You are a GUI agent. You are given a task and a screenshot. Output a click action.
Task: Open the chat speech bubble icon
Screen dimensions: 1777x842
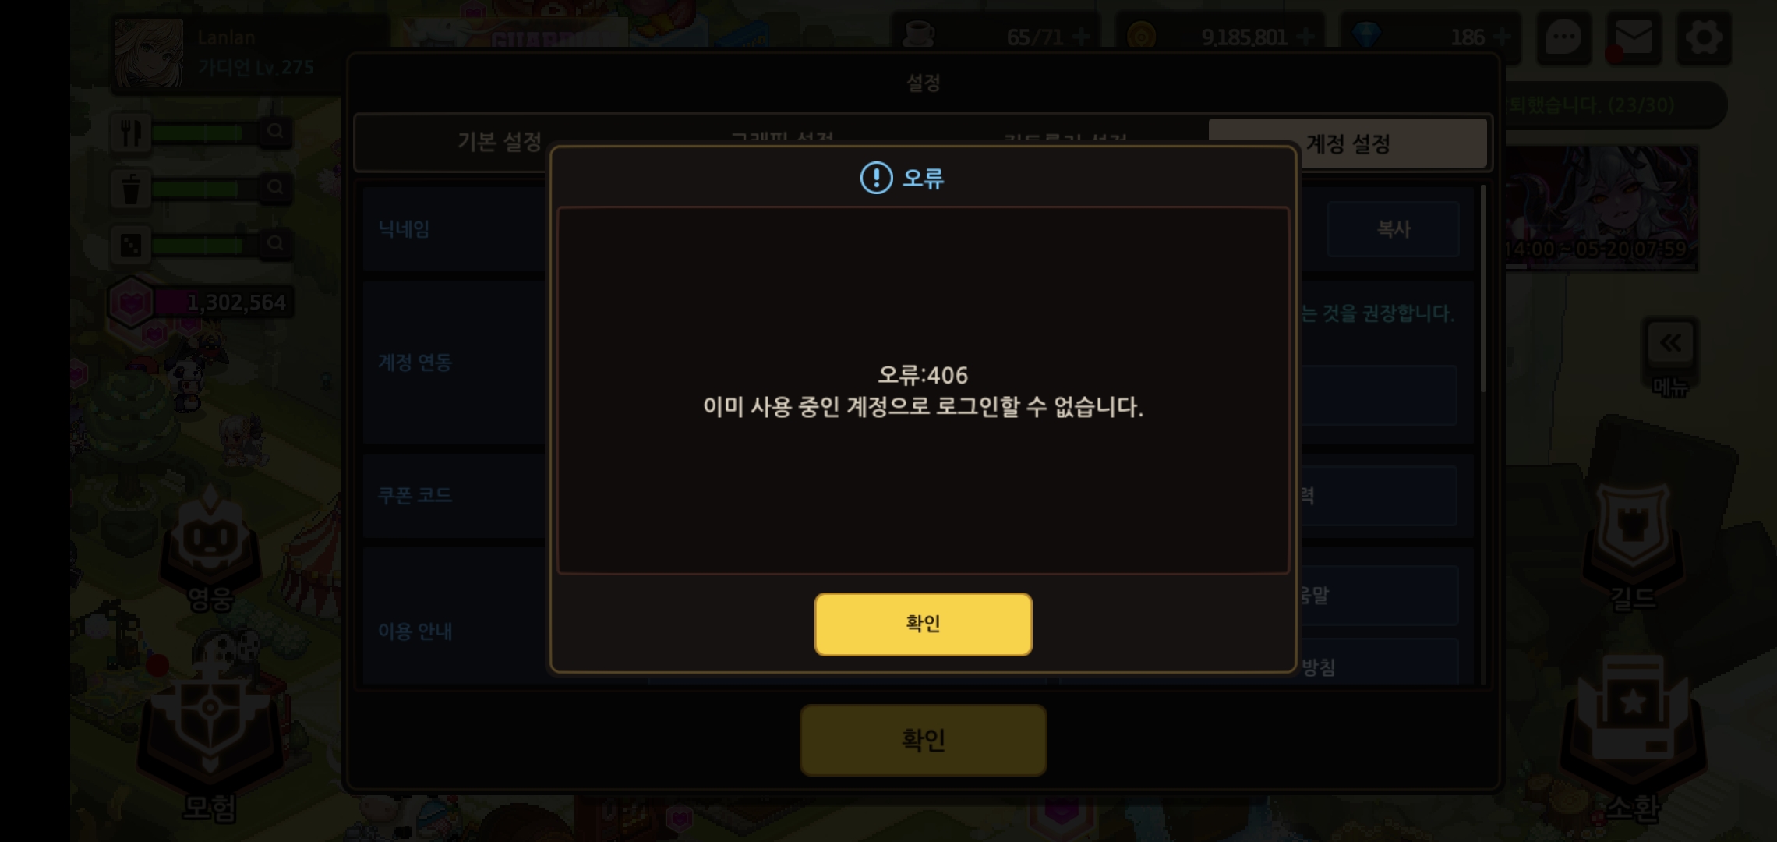click(x=1563, y=37)
